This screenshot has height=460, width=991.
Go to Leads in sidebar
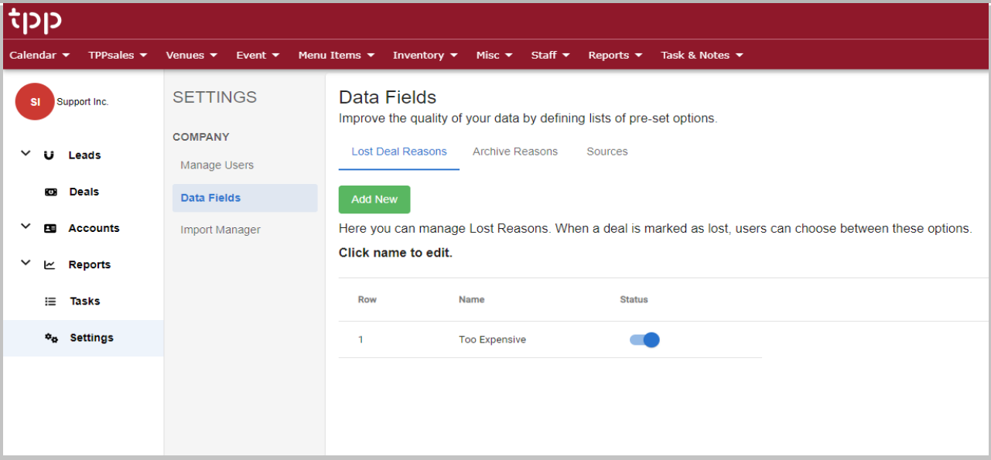click(84, 155)
